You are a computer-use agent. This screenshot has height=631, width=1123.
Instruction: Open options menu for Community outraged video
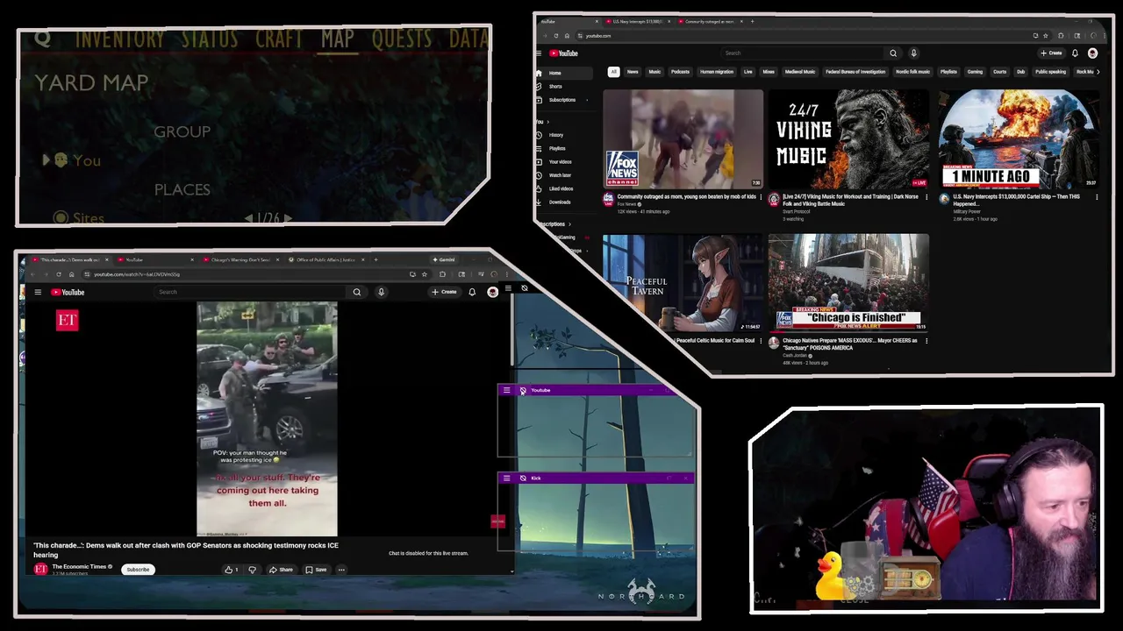tap(761, 197)
